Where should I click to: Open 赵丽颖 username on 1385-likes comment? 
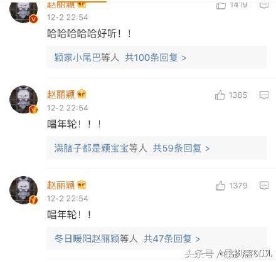pyautogui.click(x=61, y=95)
